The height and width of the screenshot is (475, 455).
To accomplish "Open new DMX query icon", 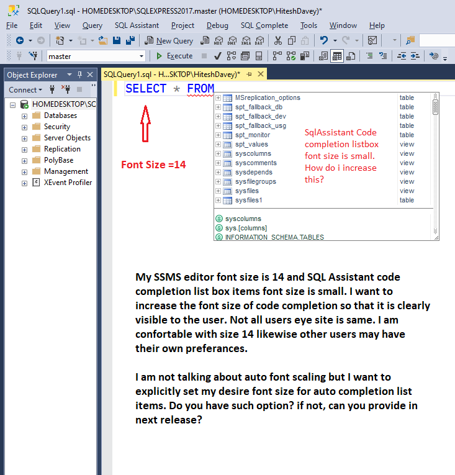I will click(232, 40).
